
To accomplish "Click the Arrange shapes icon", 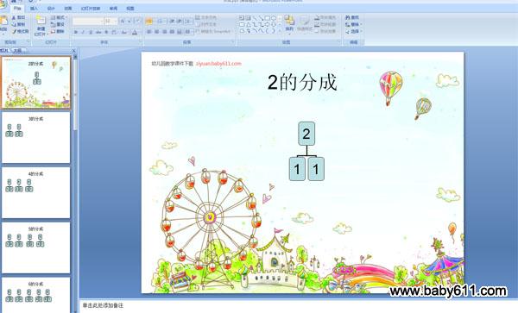I will coord(289,23).
